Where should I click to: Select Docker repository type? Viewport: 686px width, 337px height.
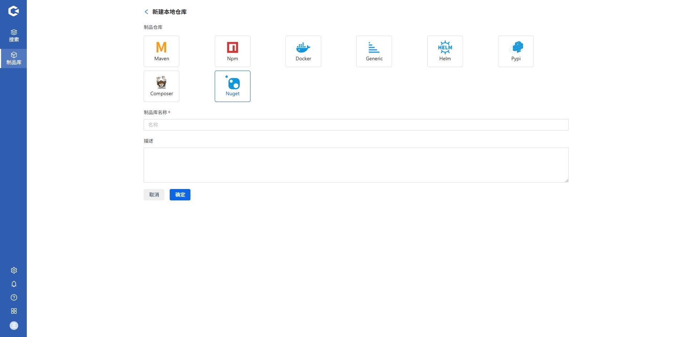[303, 51]
